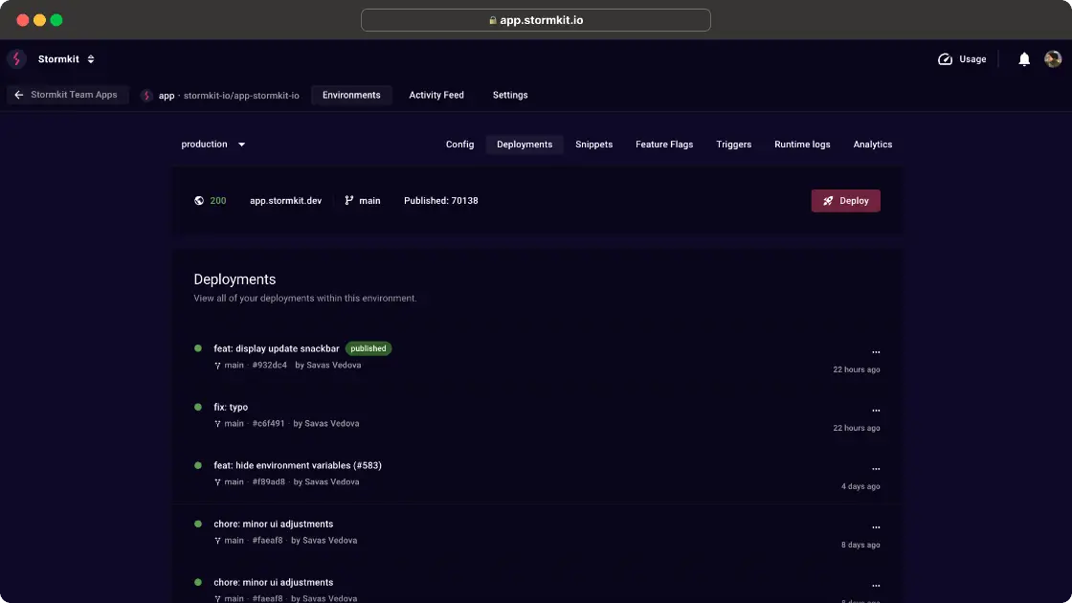Open the Config tab
The height and width of the screenshot is (603, 1072).
click(459, 145)
